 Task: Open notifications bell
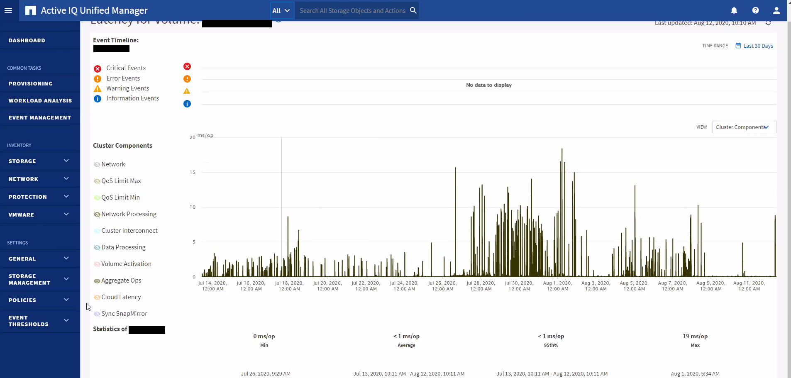[734, 10]
